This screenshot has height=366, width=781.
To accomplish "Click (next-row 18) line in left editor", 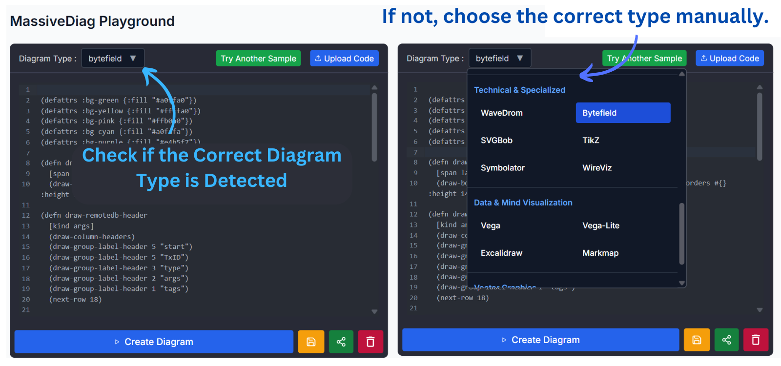I will pos(76,300).
